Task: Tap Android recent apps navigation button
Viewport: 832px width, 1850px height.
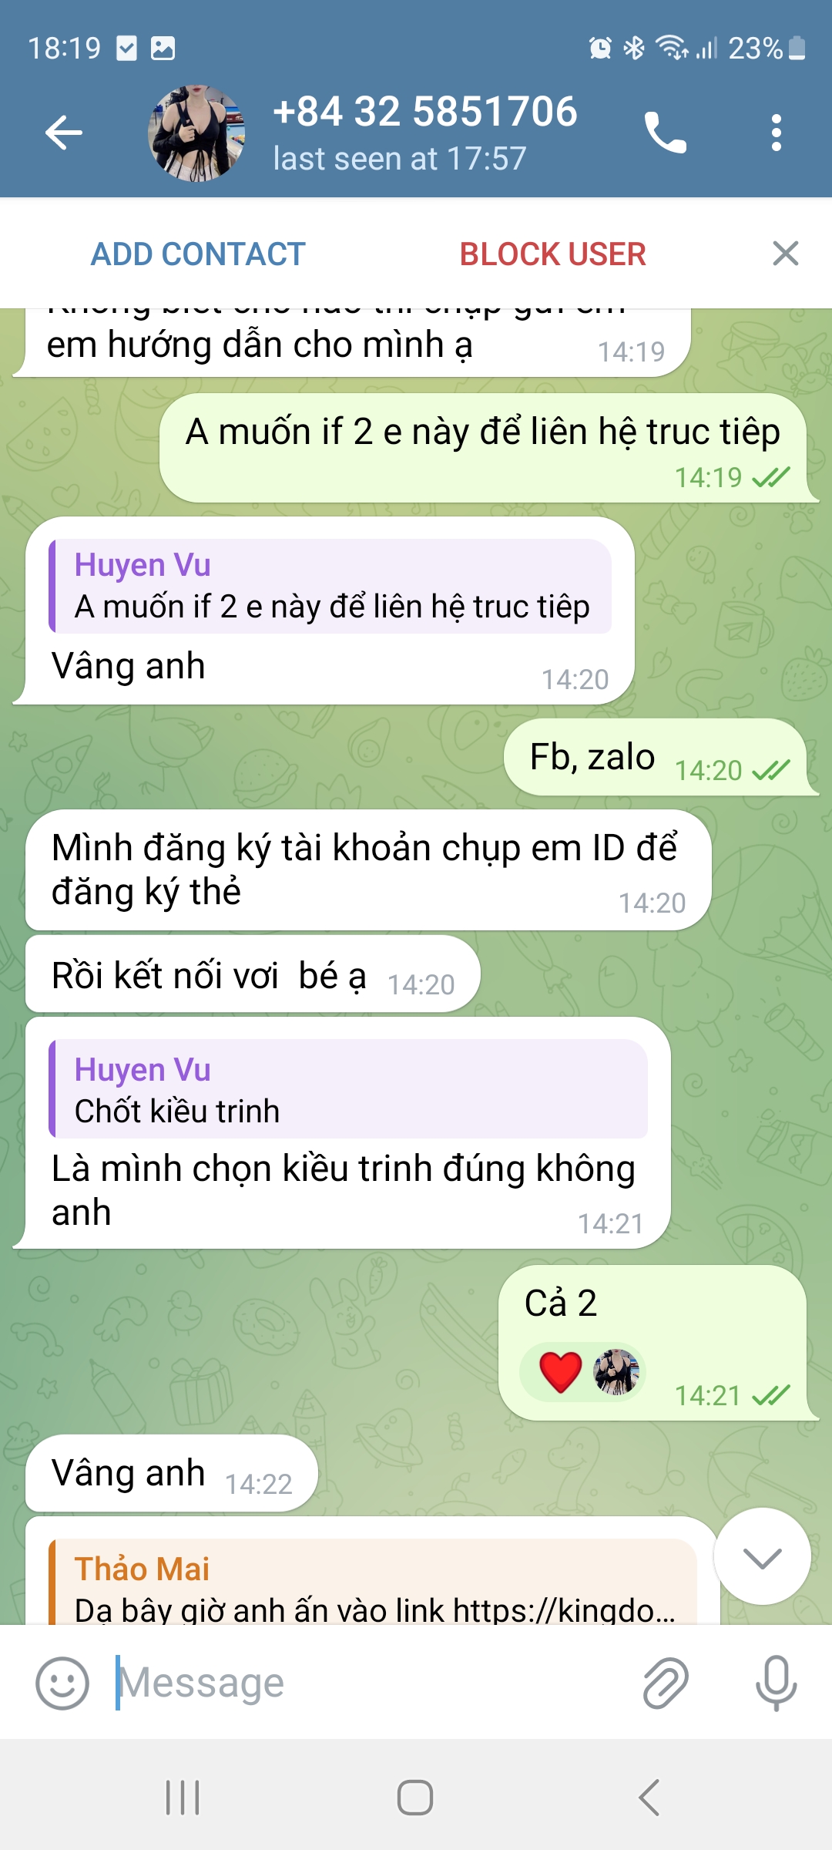Action: click(x=183, y=1798)
